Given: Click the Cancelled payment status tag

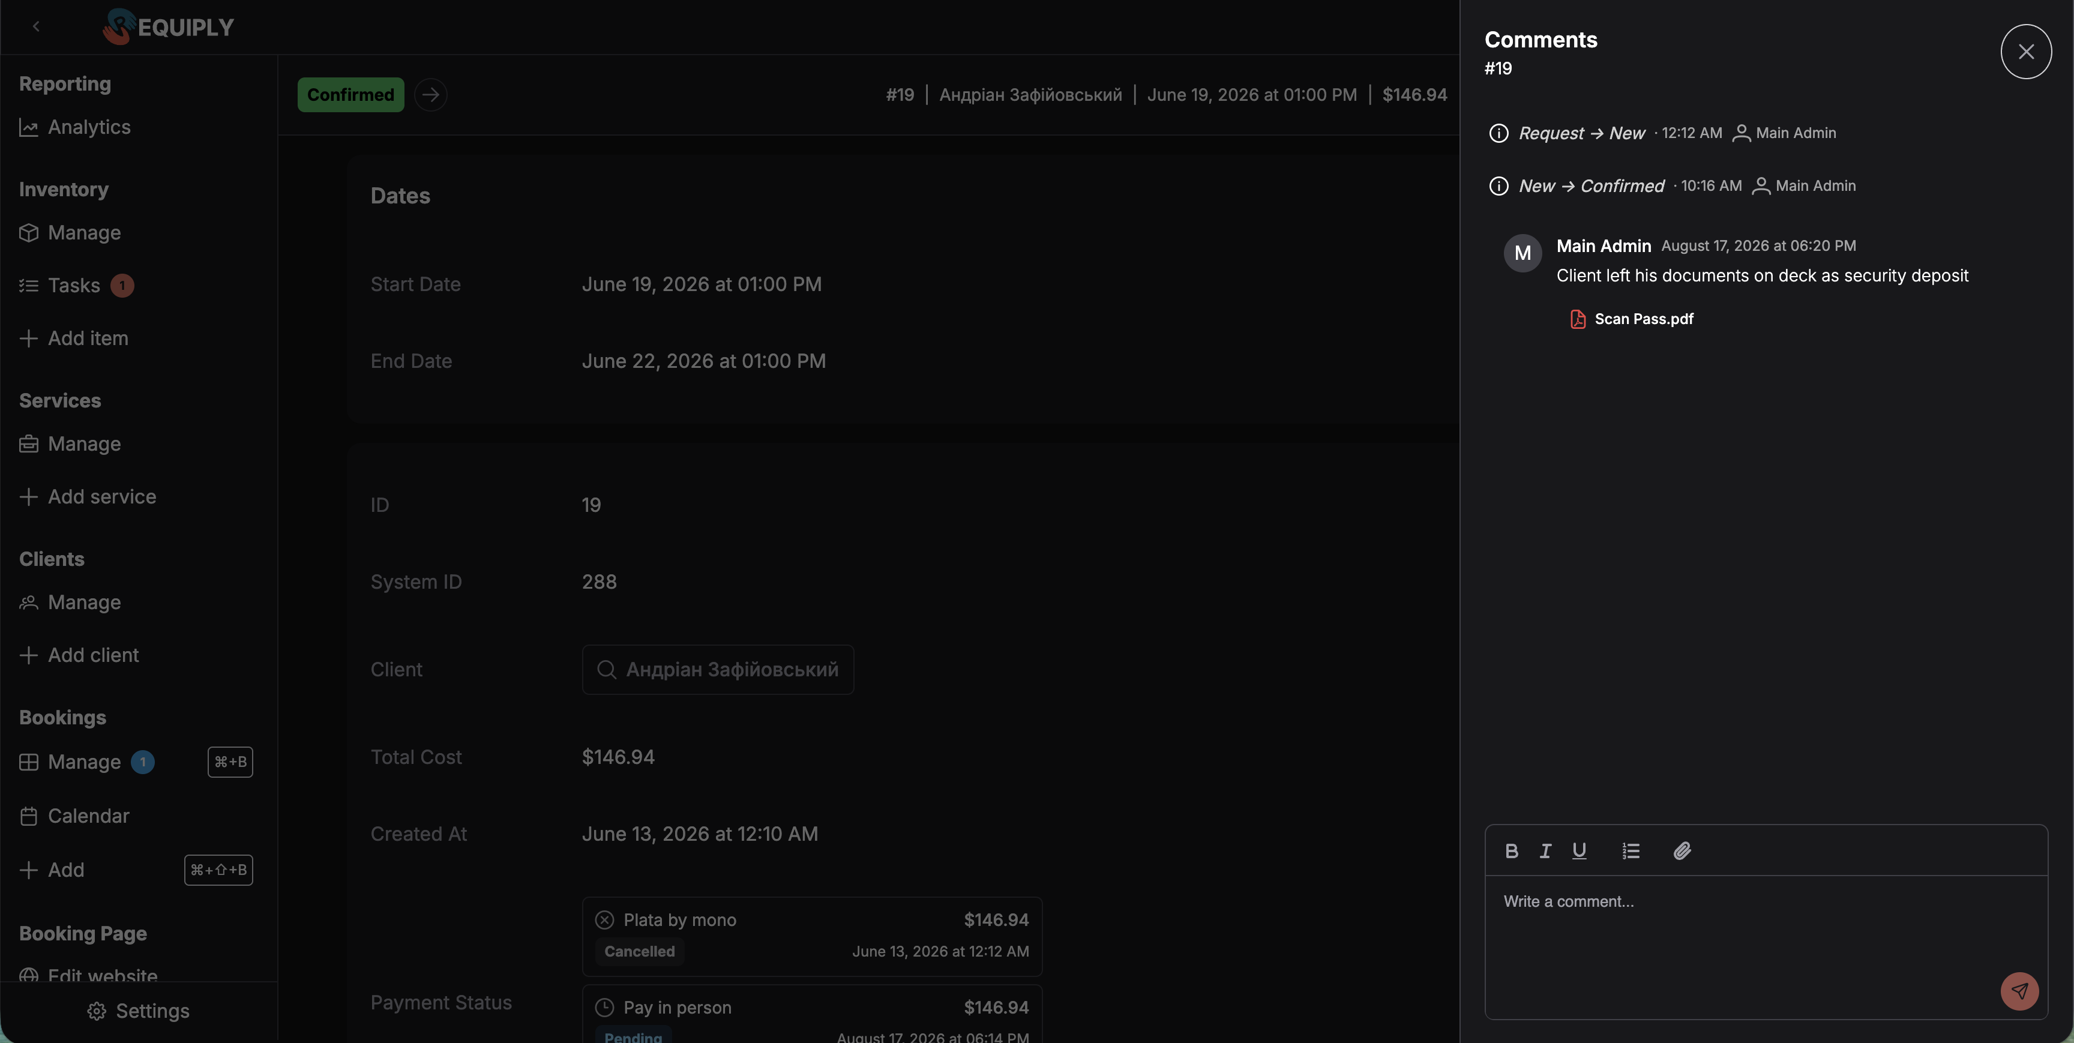Looking at the screenshot, I should (639, 951).
